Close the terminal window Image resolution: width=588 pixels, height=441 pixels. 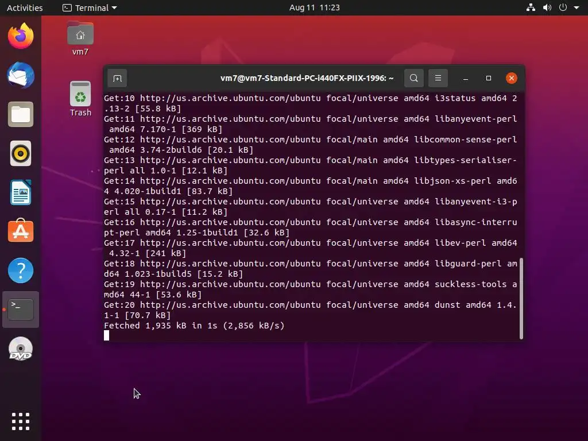tap(511, 78)
